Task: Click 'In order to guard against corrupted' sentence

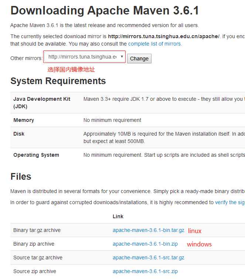Action: tap(112, 202)
